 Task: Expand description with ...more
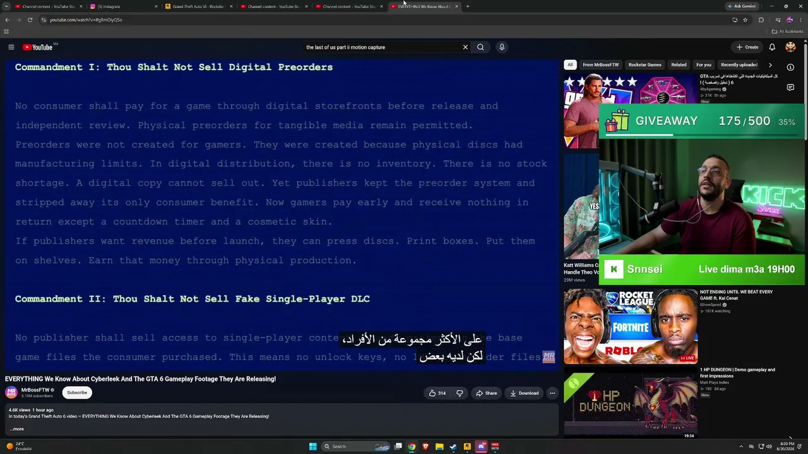click(17, 429)
